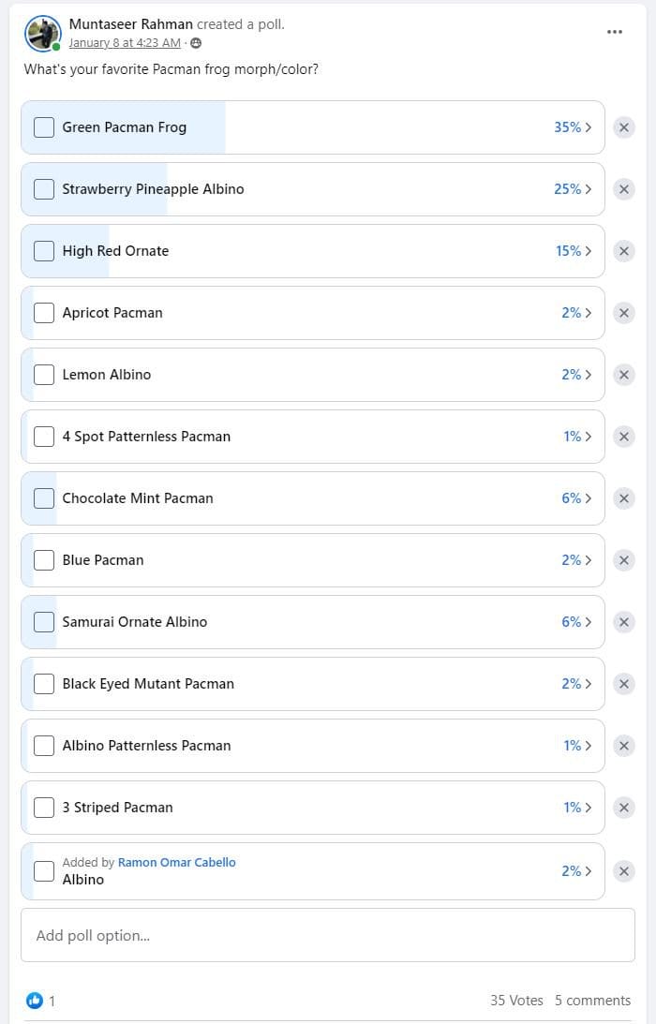Open Muntaseer Rahman's profile link
This screenshot has height=1024, width=656.
pos(131,24)
